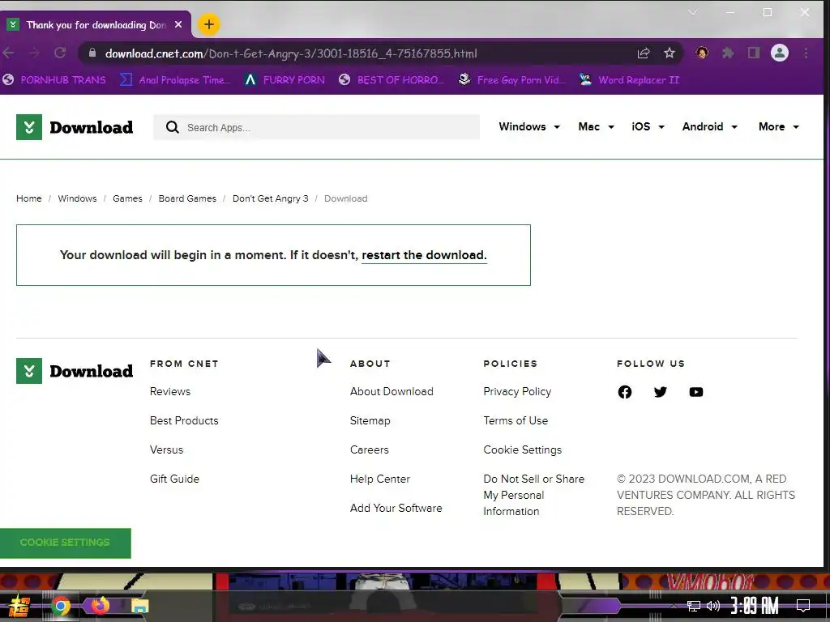830x622 pixels.
Task: Expand the More dropdown menu
Action: pyautogui.click(x=779, y=127)
